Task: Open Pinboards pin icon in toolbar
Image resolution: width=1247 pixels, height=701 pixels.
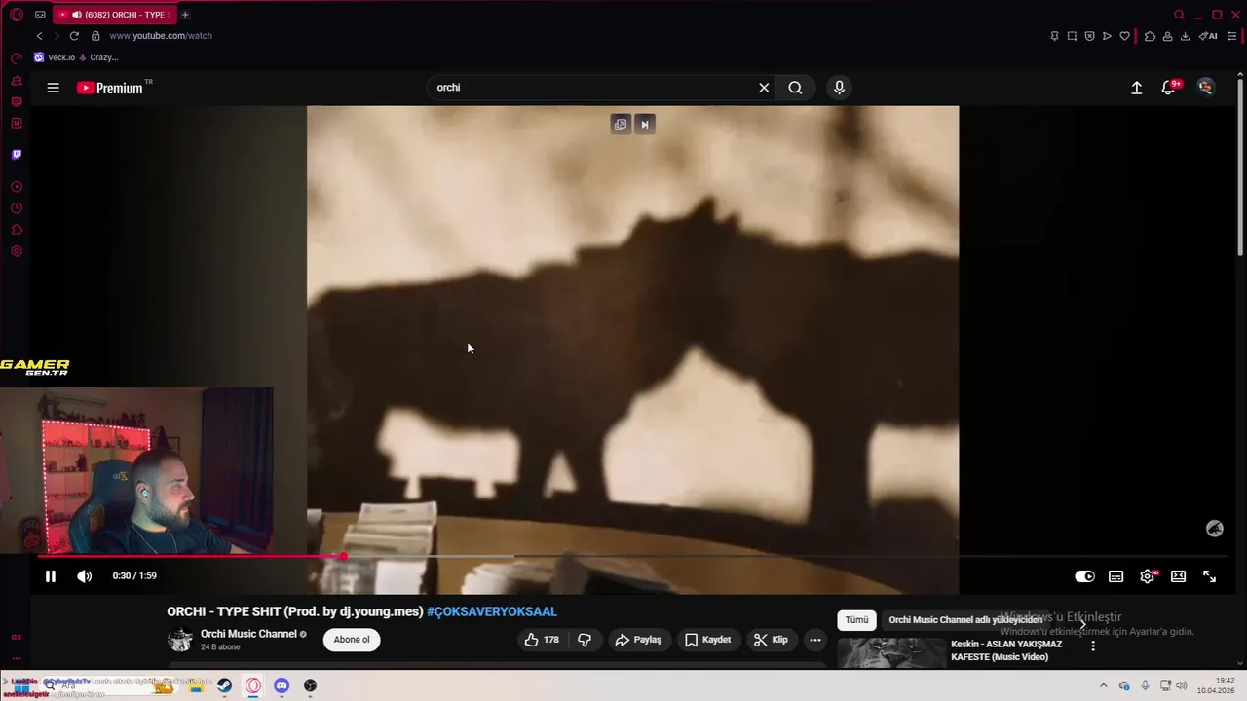Action: tap(1054, 36)
